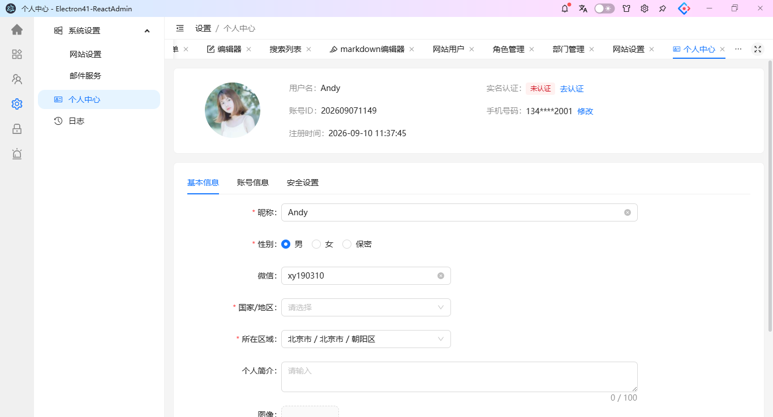Click into the 个人简介 text area

(459, 377)
